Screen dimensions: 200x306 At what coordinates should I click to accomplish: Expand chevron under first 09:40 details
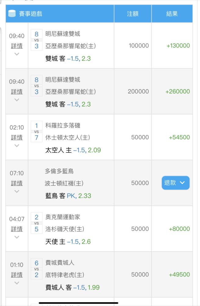[17, 54]
